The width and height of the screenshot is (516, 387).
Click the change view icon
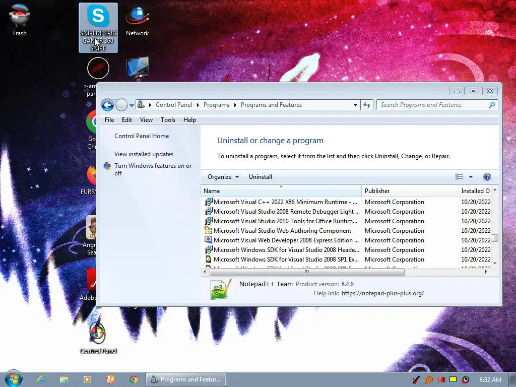[459, 177]
